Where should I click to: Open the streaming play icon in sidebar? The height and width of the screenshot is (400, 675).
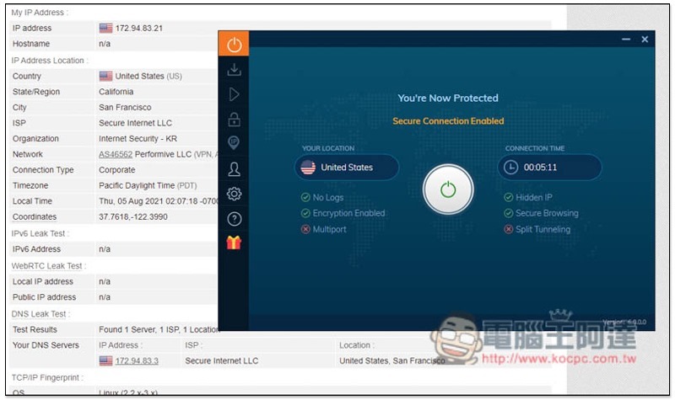[x=234, y=94]
